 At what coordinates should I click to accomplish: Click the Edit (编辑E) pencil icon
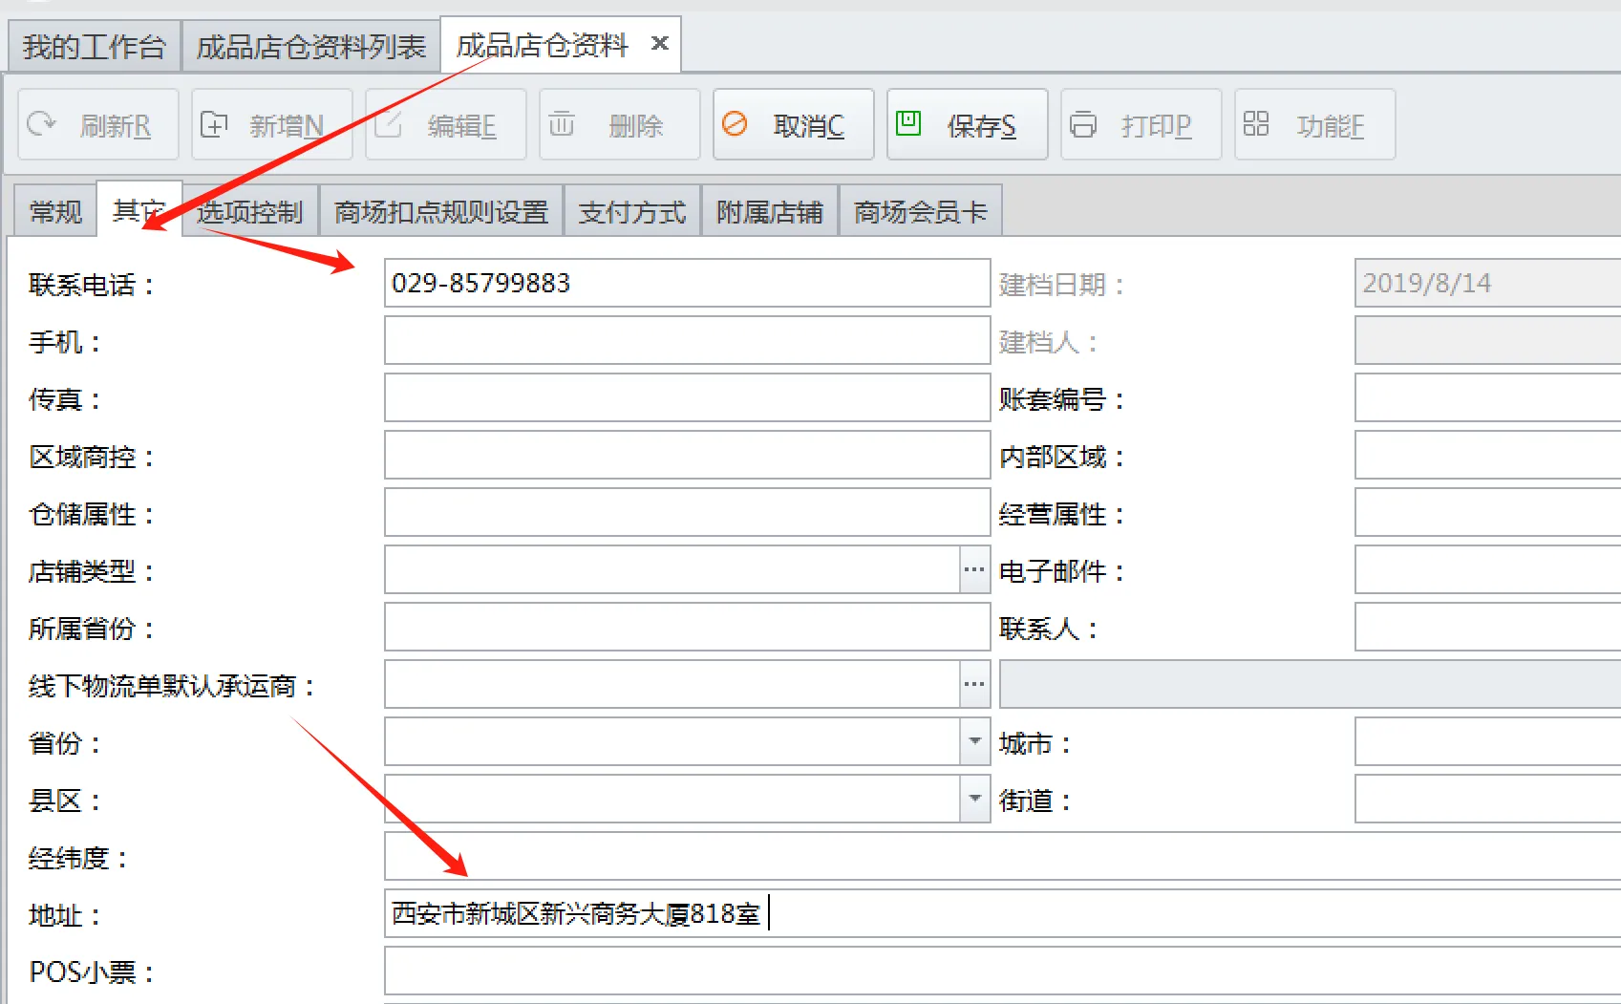coord(388,124)
